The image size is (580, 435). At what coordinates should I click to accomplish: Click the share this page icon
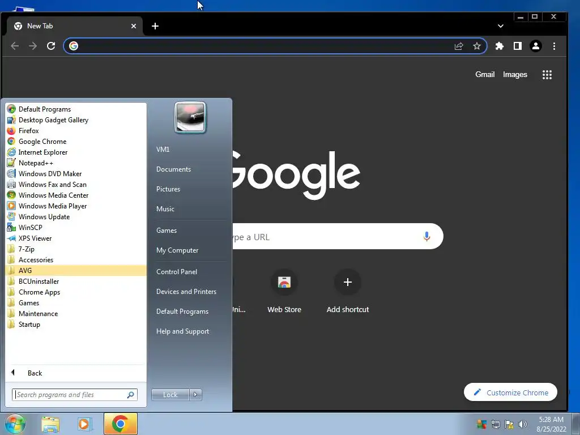coord(459,46)
